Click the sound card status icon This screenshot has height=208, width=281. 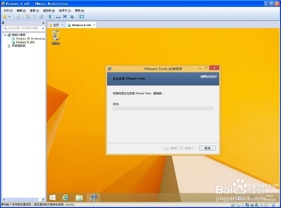point(257,205)
